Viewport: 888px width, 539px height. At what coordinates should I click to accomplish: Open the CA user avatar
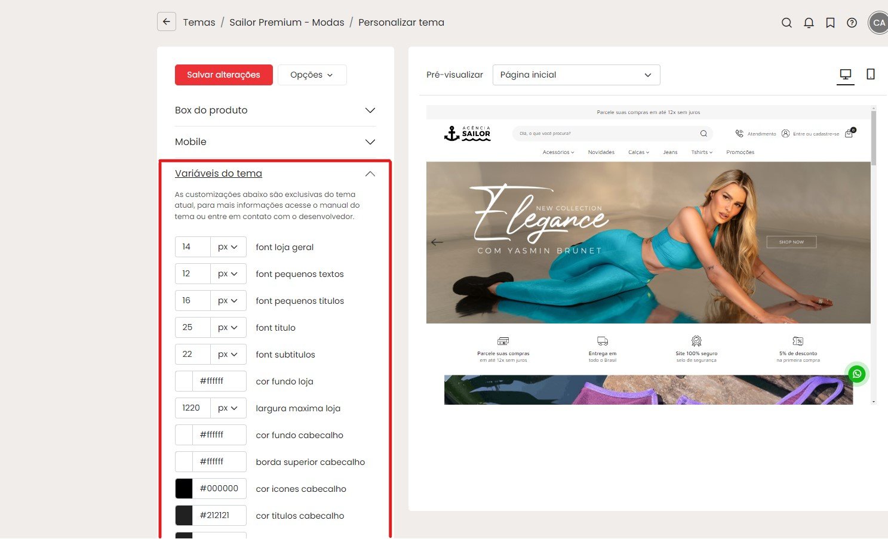point(878,23)
